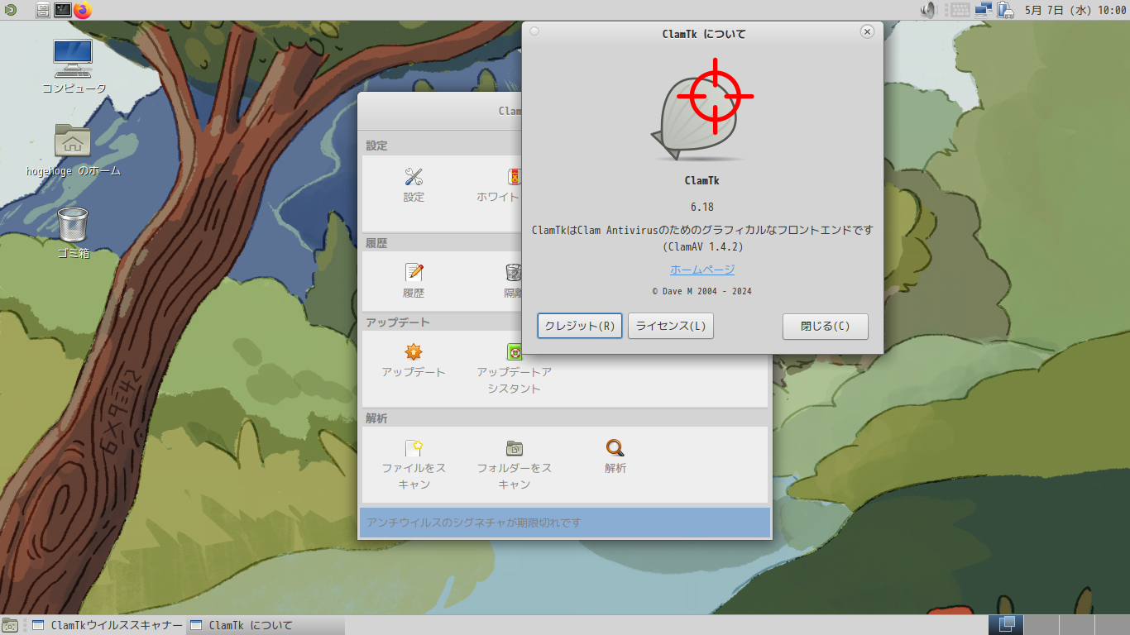Launch Firefox from the top panel

82,10
